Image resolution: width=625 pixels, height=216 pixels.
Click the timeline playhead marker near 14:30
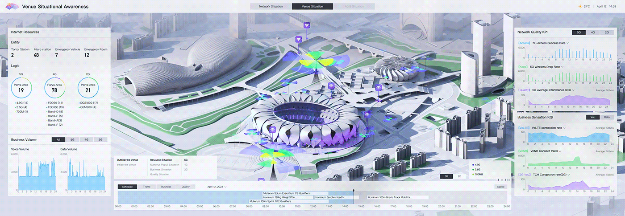(x=353, y=191)
